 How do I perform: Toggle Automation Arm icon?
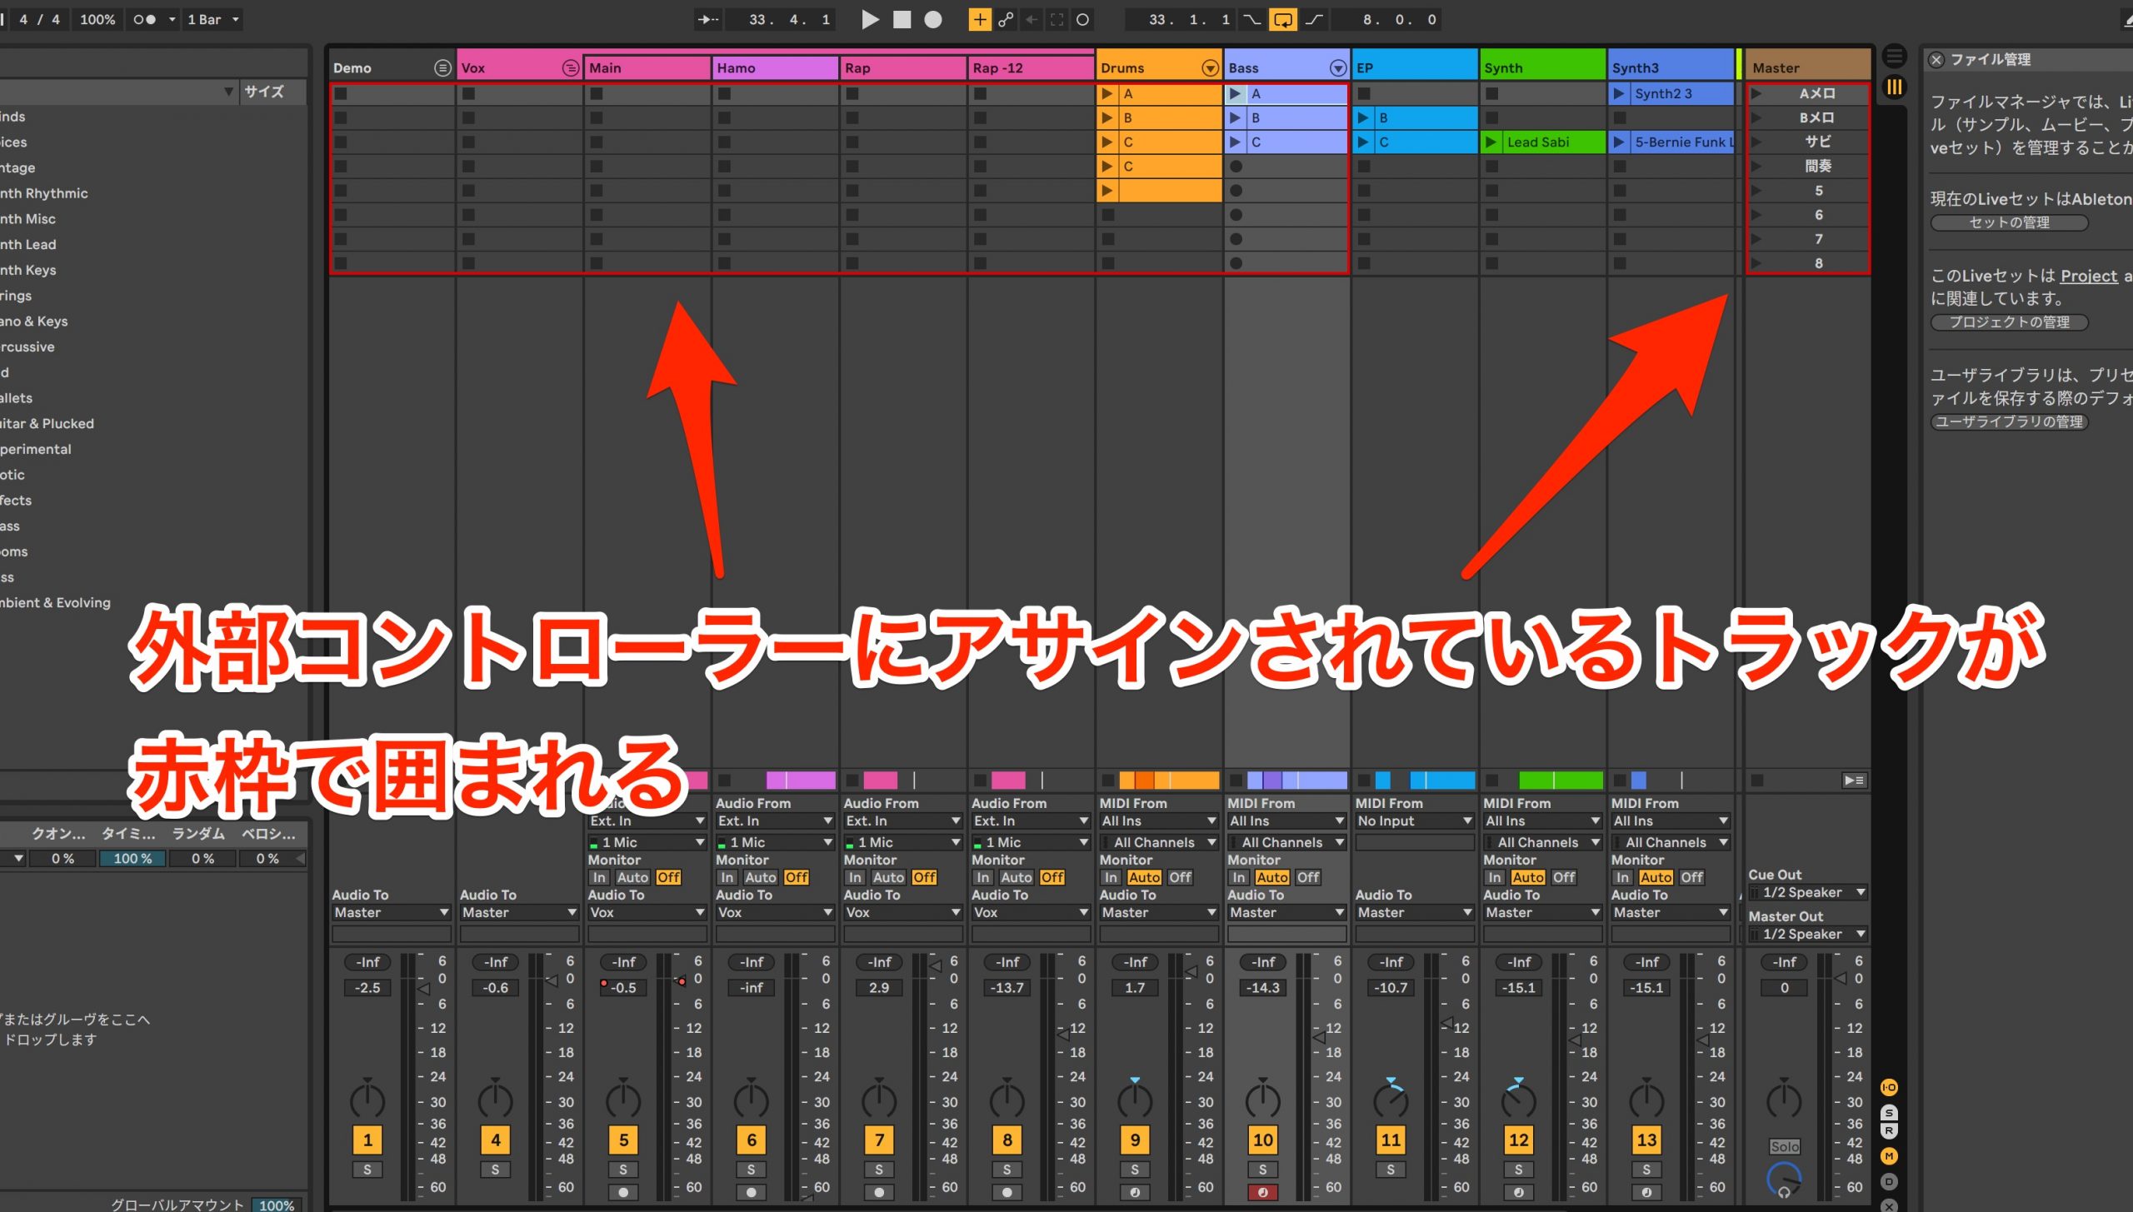tap(1006, 19)
